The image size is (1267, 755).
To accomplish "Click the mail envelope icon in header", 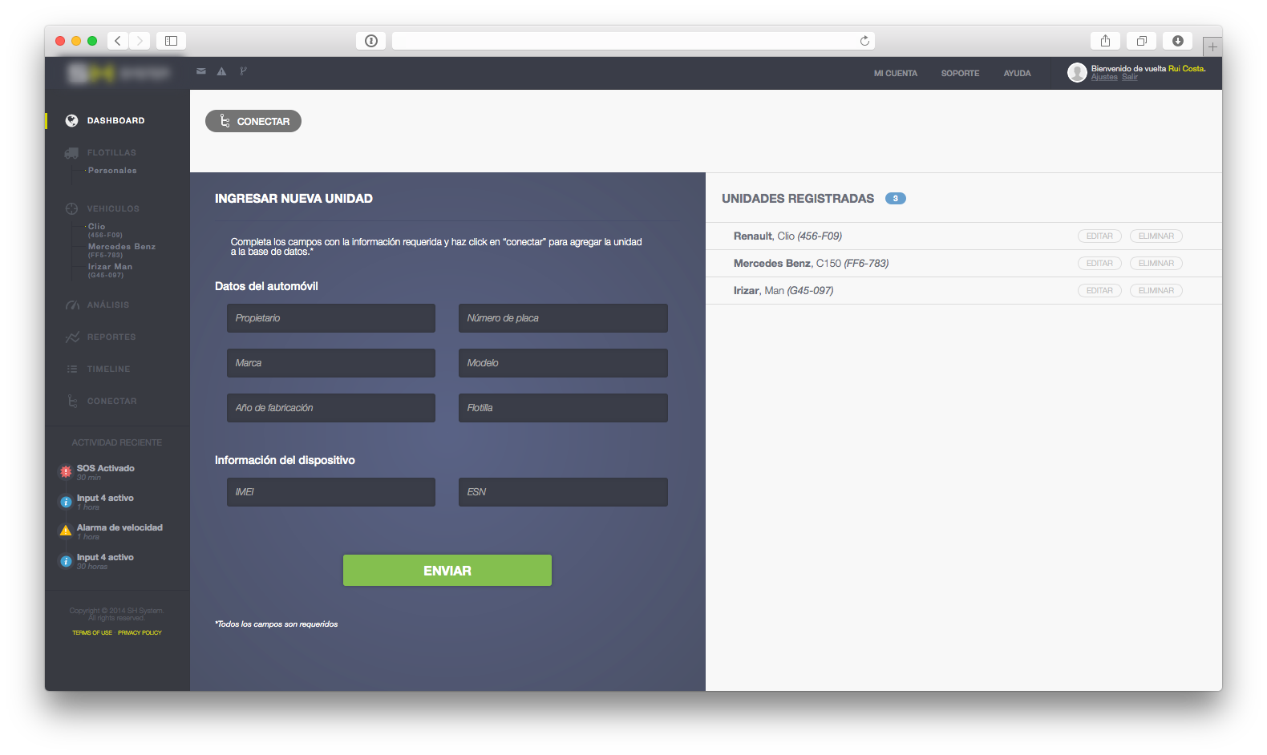I will [200, 71].
